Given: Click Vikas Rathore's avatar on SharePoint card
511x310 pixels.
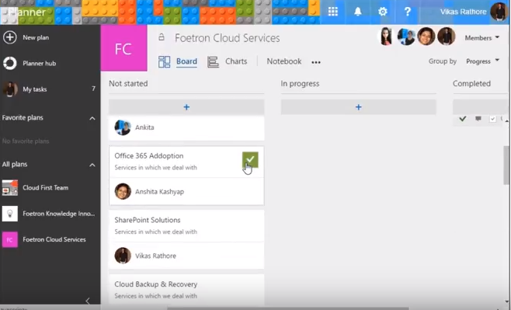Looking at the screenshot, I should [123, 256].
